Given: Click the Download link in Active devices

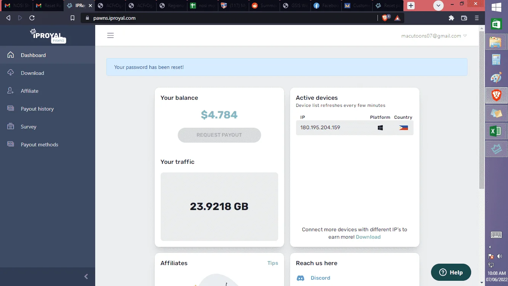Looking at the screenshot, I should pyautogui.click(x=368, y=237).
